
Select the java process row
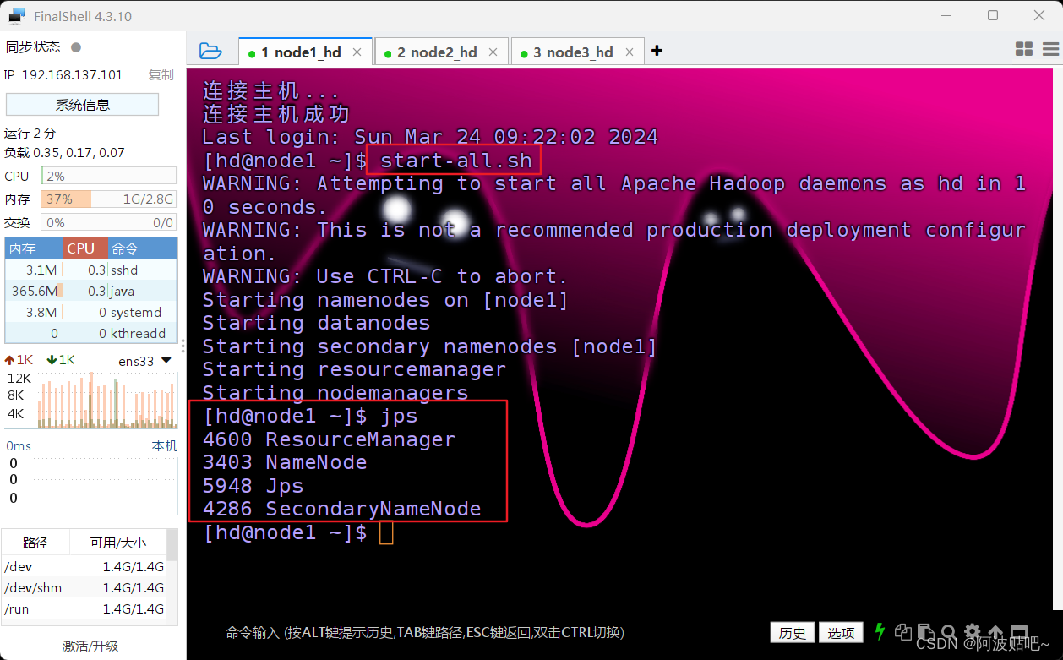pos(91,291)
